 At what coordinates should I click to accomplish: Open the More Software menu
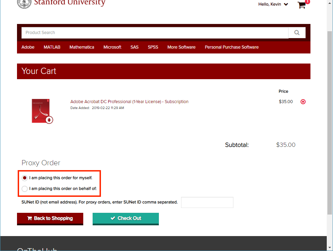coord(181,47)
